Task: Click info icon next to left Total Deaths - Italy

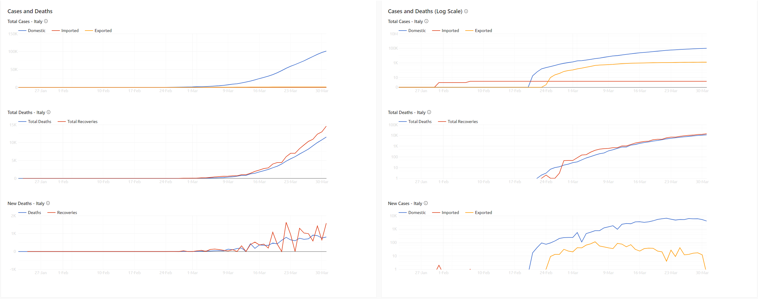Action: point(49,112)
